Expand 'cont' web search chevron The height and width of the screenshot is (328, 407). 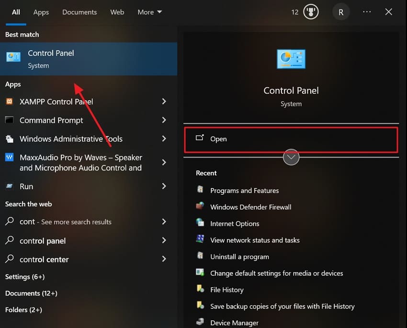click(x=164, y=222)
